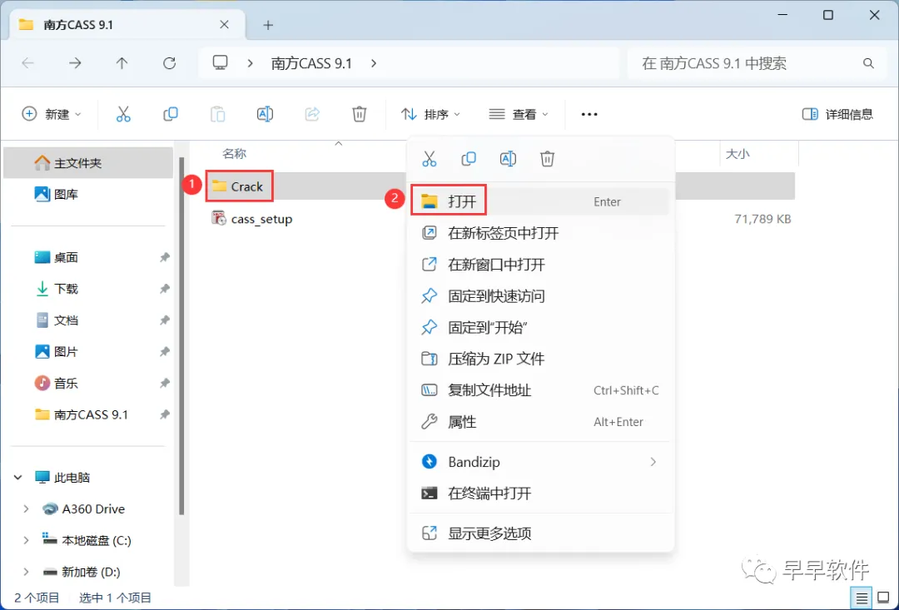
Task: Click the Cut icon in the toolbar
Action: 123,114
